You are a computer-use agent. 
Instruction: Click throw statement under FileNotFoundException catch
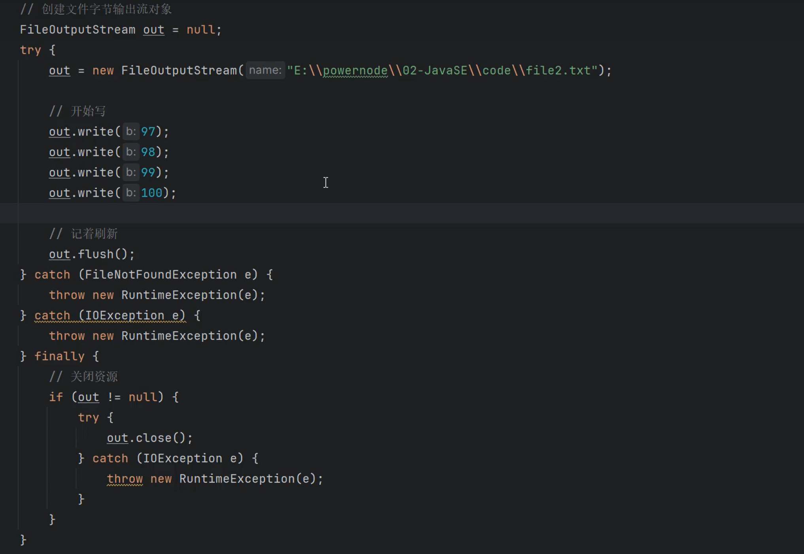(x=157, y=295)
